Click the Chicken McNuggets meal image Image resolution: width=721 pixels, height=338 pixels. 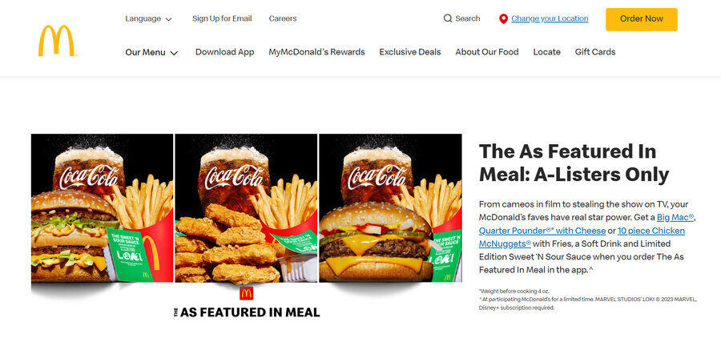point(246,208)
